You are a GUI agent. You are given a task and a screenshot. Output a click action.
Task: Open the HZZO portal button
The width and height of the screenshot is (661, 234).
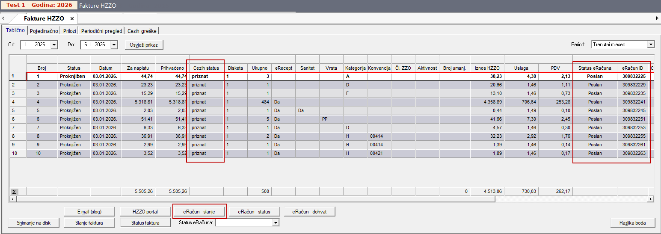pos(145,211)
